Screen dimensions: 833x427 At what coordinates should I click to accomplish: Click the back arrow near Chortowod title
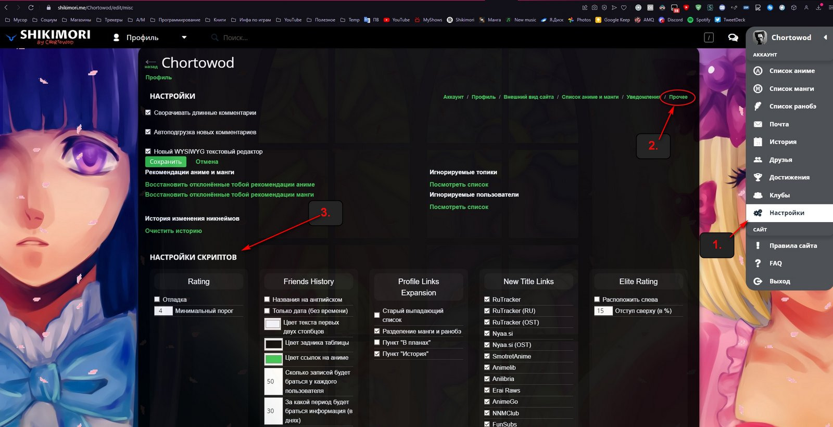(x=151, y=62)
